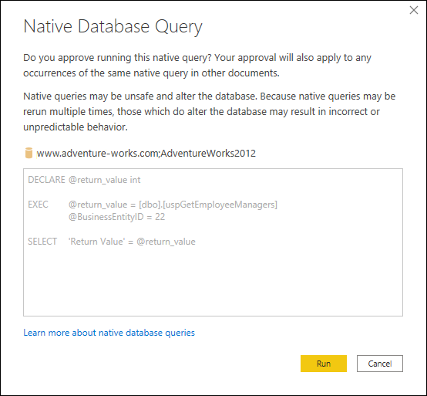Viewport: 427px width, 396px height.
Task: Close the Native Database Query dialog
Action: click(414, 10)
